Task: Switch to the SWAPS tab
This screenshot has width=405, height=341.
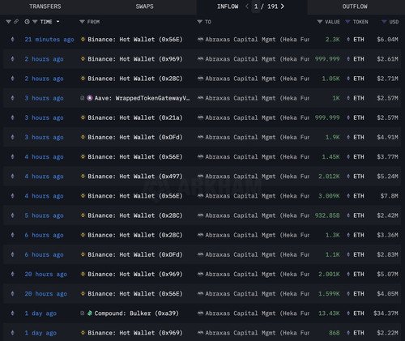Action: pos(144,6)
